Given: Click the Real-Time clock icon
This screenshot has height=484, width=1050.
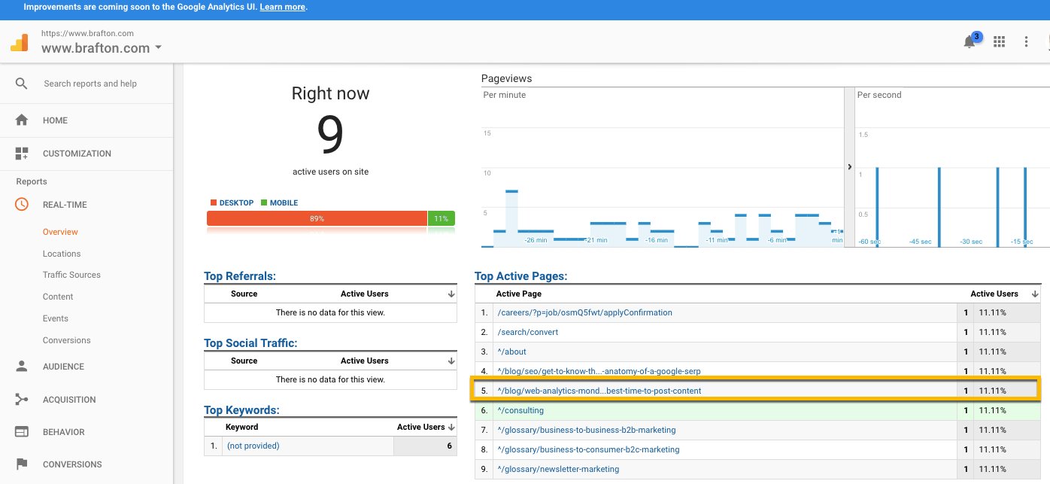Looking at the screenshot, I should 22,205.
